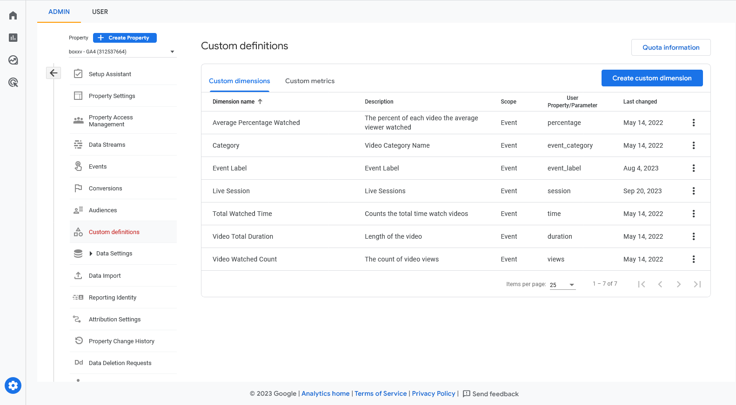The height and width of the screenshot is (405, 736).
Task: Click the Average Percentage Watched dimension name
Action: point(256,123)
